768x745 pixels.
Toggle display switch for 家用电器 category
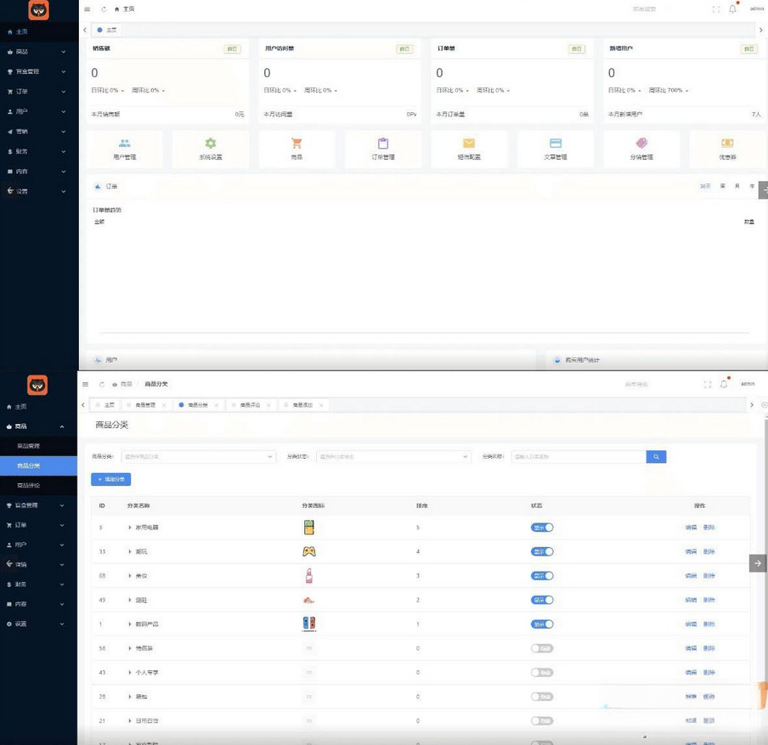(542, 528)
